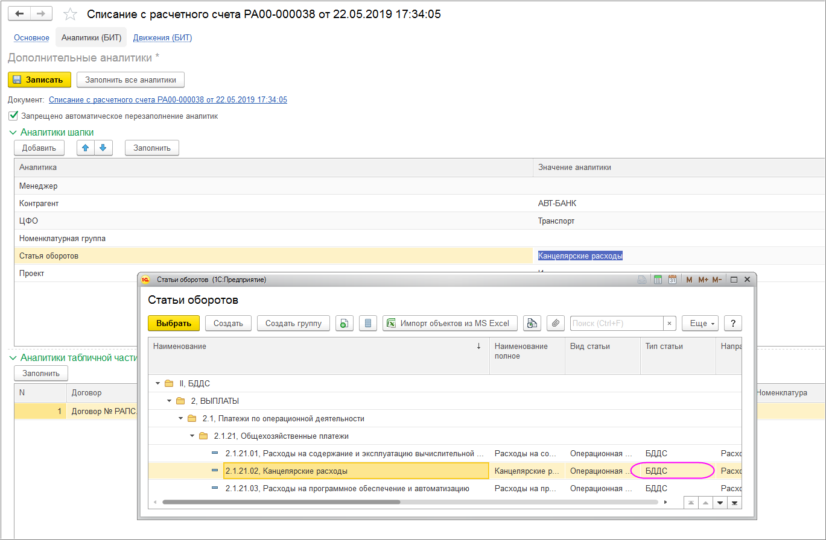
Task: Click the paperclip icon in the dialog toolbar
Action: coord(555,324)
